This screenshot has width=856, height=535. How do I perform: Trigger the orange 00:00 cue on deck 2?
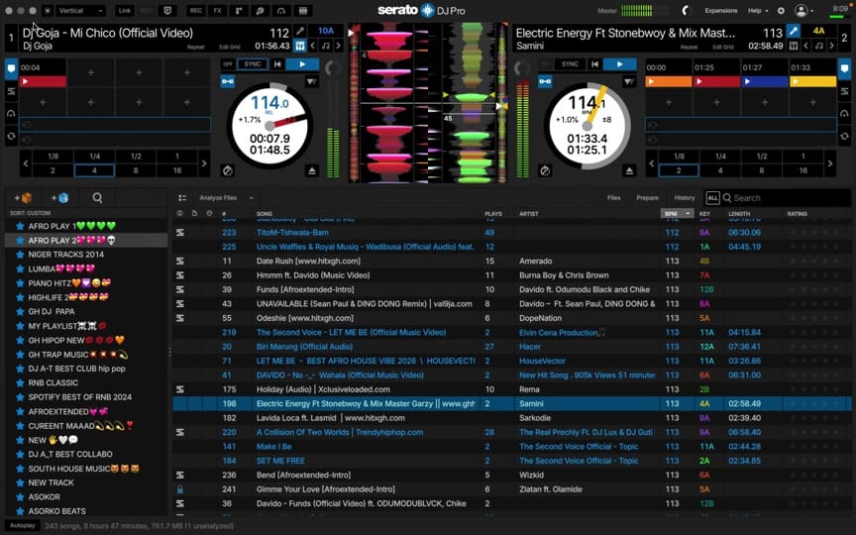[x=668, y=81]
